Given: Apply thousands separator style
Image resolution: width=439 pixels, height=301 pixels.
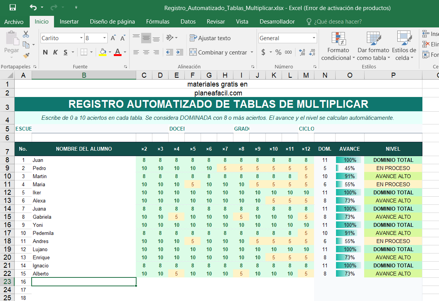Looking at the screenshot, I should point(288,52).
